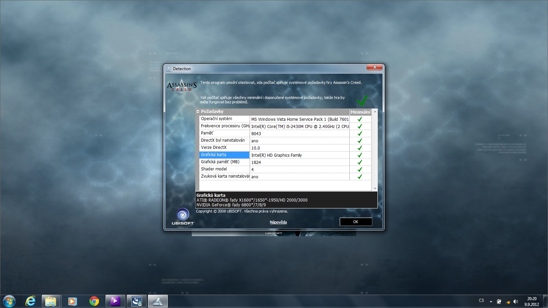Viewport: 548px width, 308px height.
Task: Select the Paměť row label
Action: point(207,133)
